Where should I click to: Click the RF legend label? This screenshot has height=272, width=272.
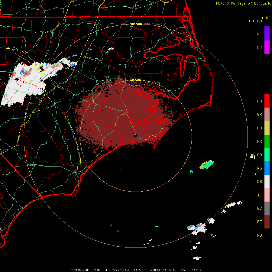(x=260, y=34)
